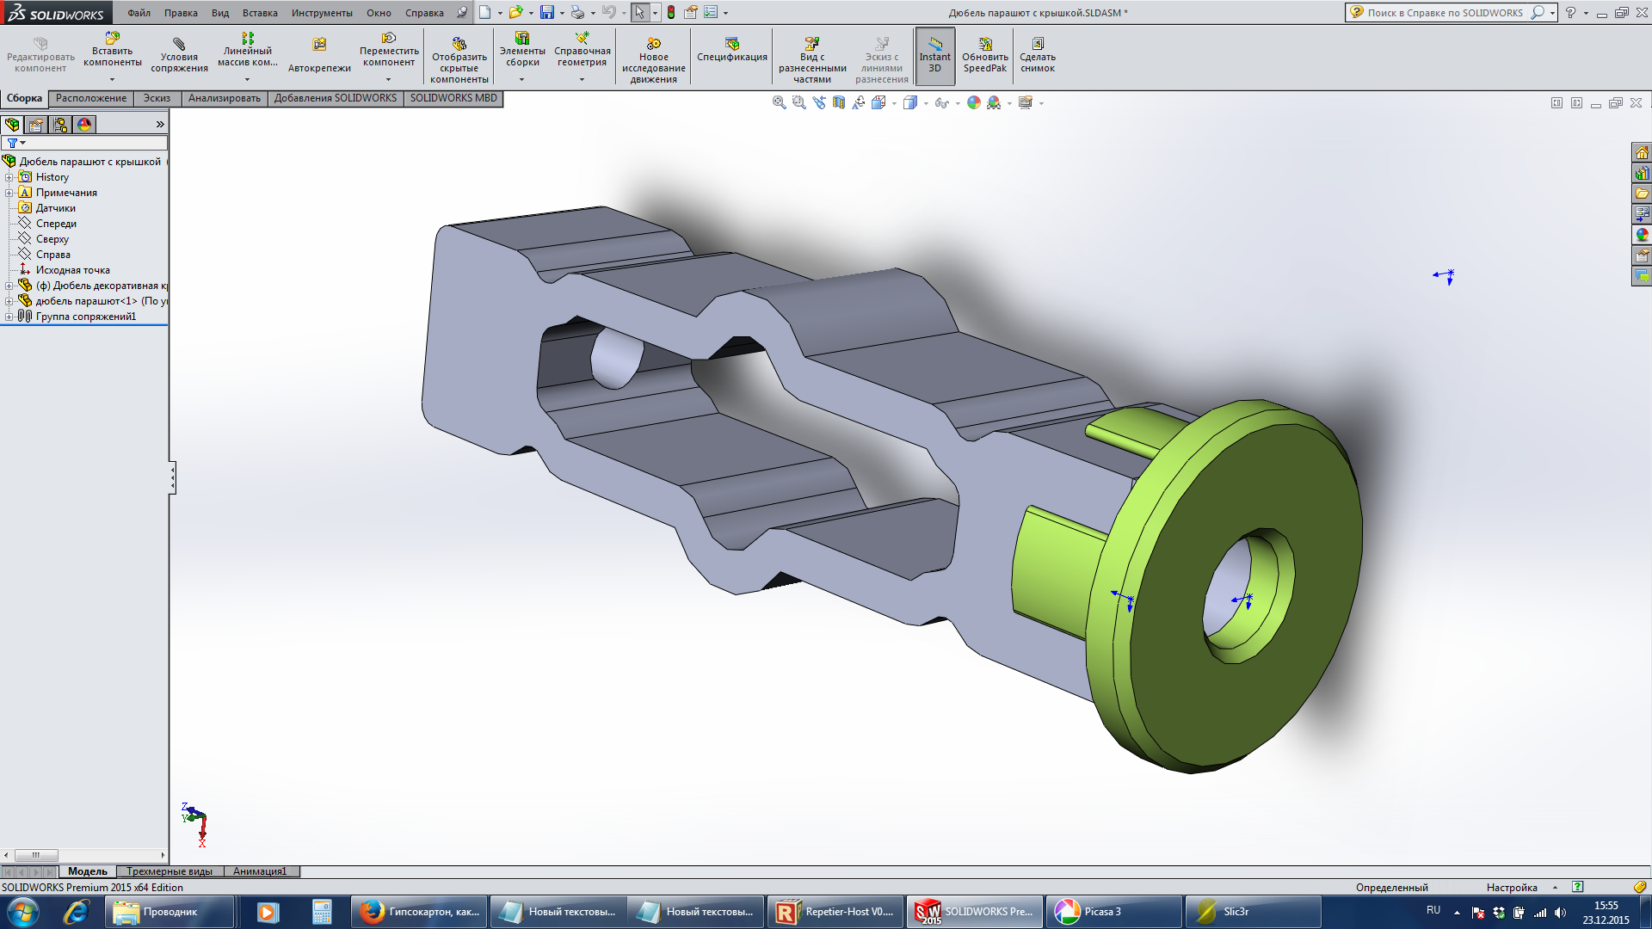Image resolution: width=1652 pixels, height=929 pixels.
Task: Click the Настройка status bar button
Action: coord(1512,888)
